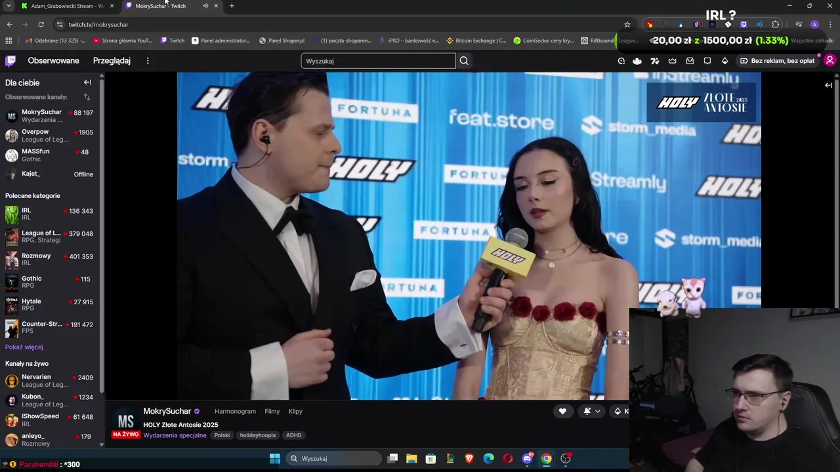Open MASSfun channel in sidebar

tap(50, 155)
